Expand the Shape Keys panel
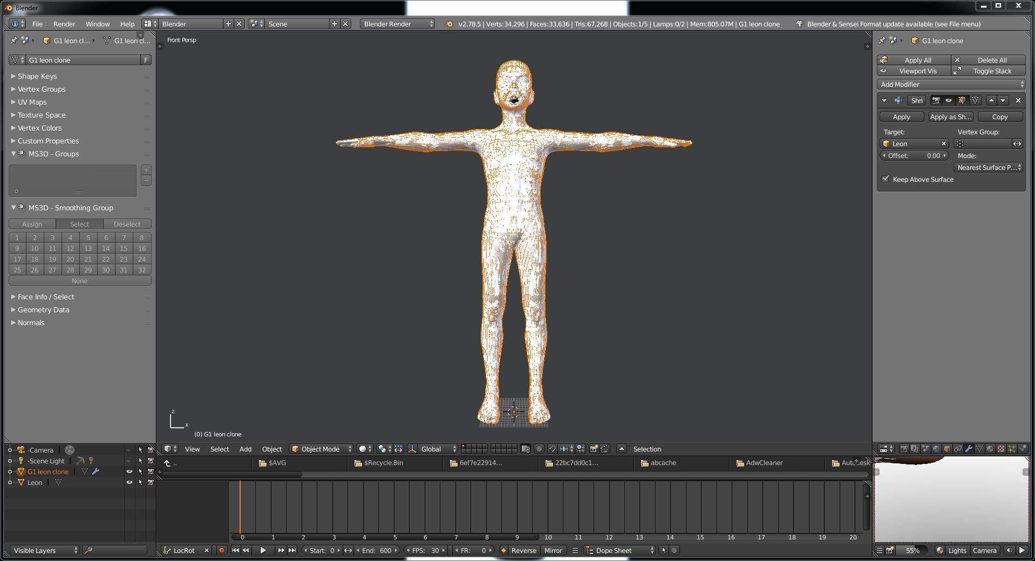 [x=37, y=76]
